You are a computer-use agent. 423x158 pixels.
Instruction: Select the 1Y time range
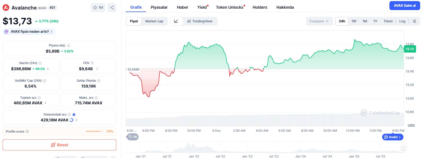(x=375, y=21)
